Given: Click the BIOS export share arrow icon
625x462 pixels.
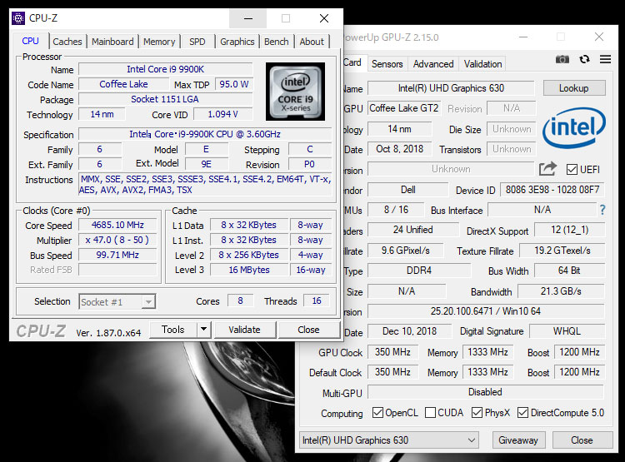Looking at the screenshot, I should coord(547,169).
